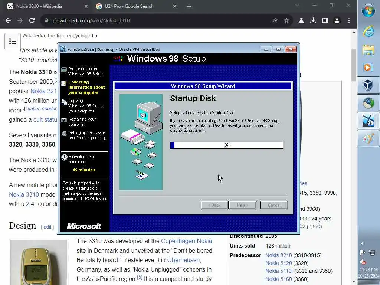
Task: Click the Chrome Labs flask icon
Action: [301, 21]
